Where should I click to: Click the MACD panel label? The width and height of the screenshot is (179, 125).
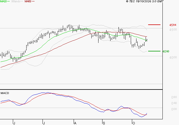pyautogui.click(x=5, y=93)
